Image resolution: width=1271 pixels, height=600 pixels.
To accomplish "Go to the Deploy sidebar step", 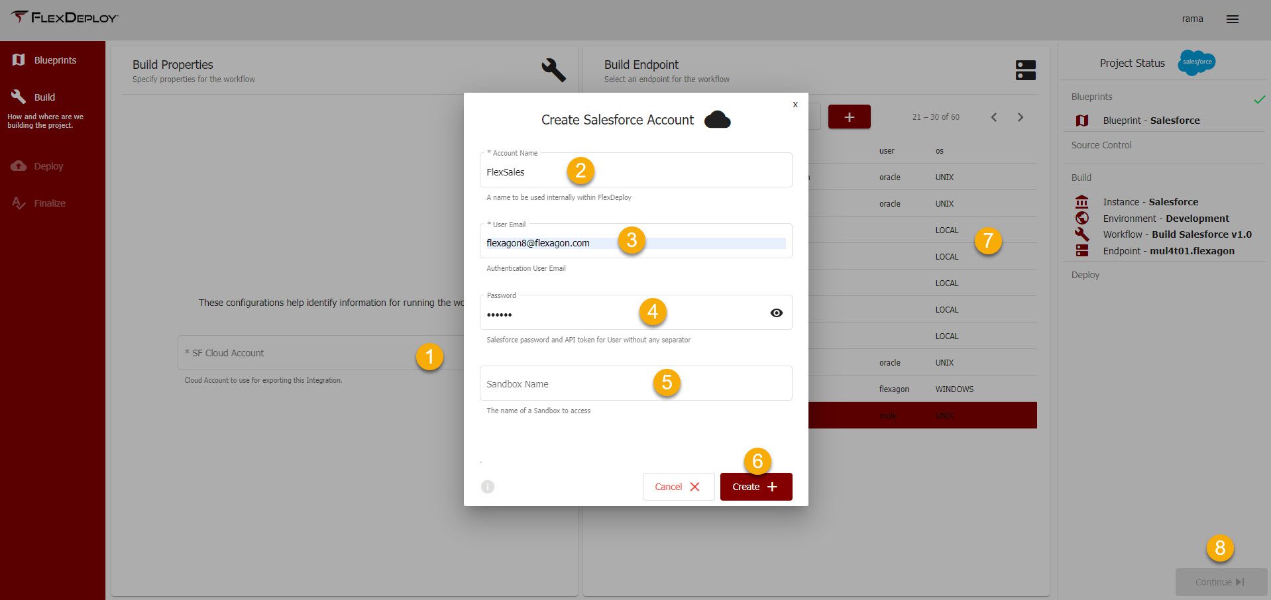I will 37,166.
